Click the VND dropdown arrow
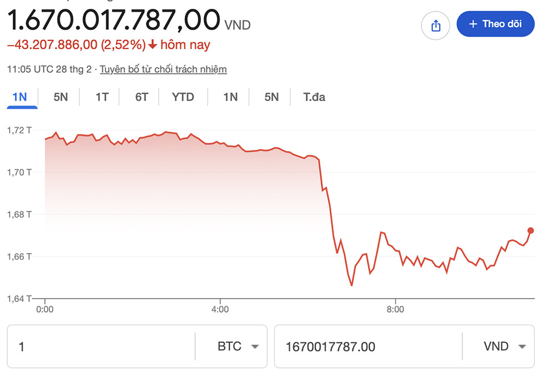The height and width of the screenshot is (378, 555). coord(521,346)
